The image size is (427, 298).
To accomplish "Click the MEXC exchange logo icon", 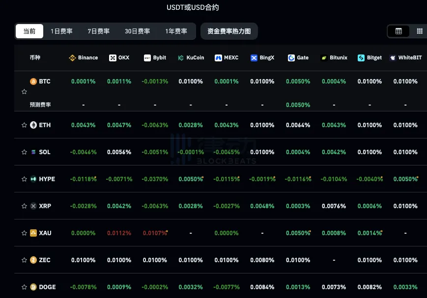I will click(218, 58).
